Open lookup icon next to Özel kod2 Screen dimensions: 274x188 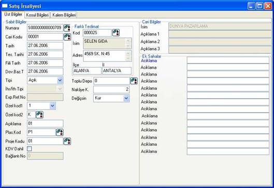tap(39, 115)
